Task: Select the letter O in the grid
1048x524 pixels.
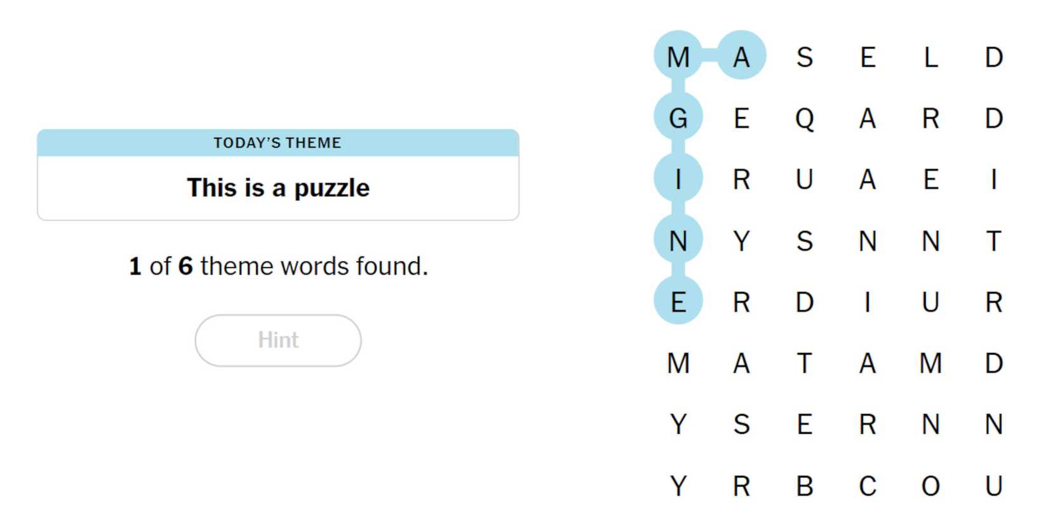Action: pyautogui.click(x=930, y=486)
